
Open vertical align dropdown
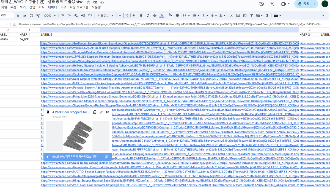tap(205, 16)
